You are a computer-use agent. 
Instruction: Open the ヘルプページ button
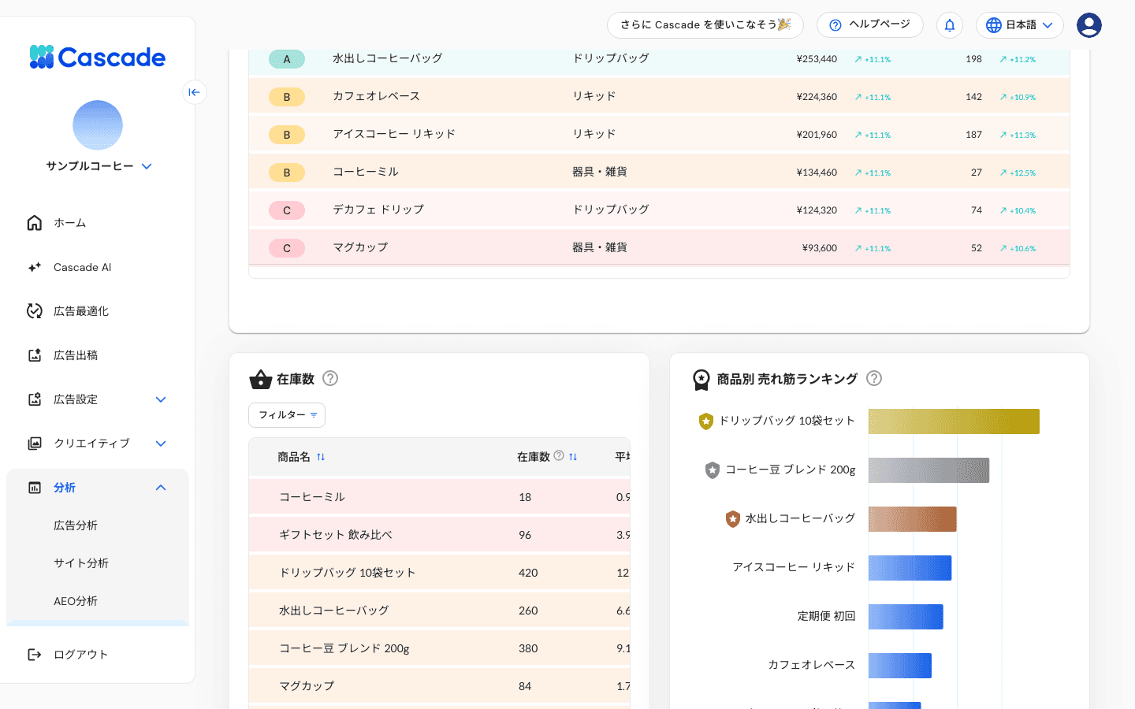coord(870,25)
